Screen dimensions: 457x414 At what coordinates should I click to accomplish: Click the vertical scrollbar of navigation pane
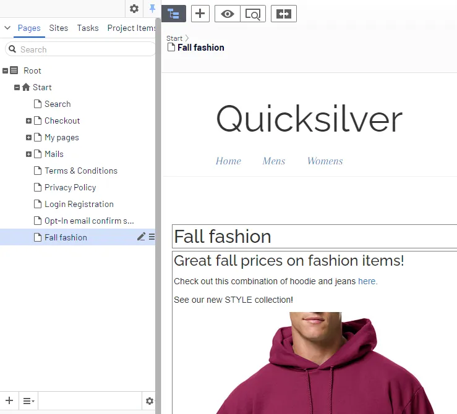click(x=158, y=216)
